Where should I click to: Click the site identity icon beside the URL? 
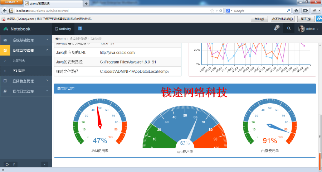coord(11,11)
